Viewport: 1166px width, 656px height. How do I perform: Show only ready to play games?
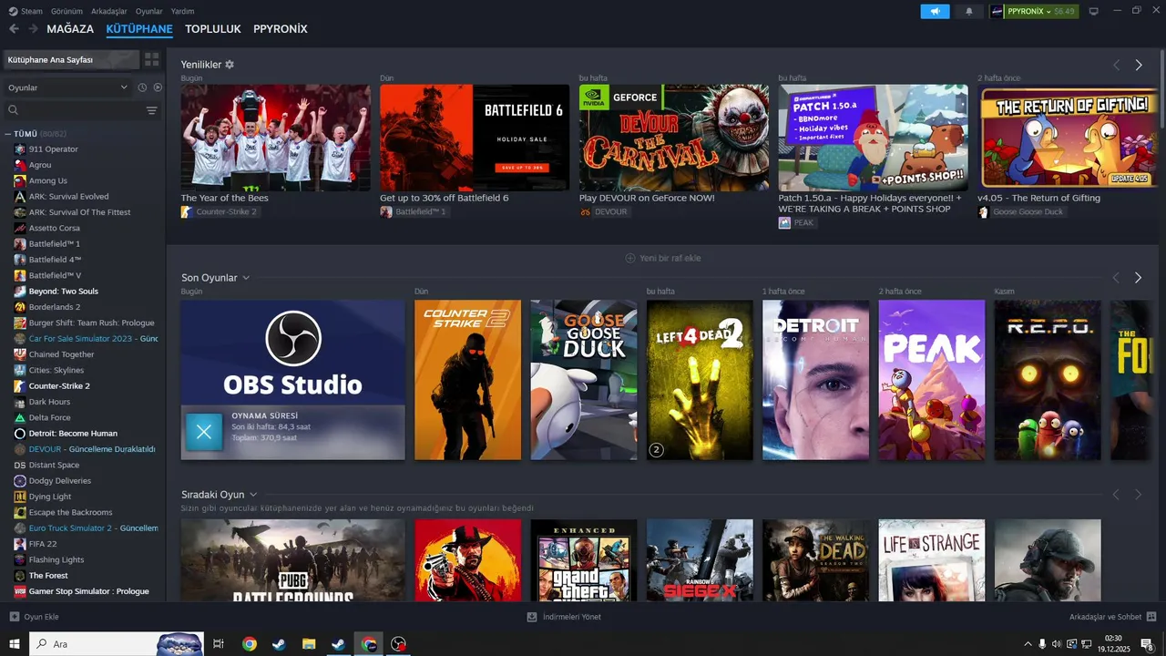pos(158,87)
